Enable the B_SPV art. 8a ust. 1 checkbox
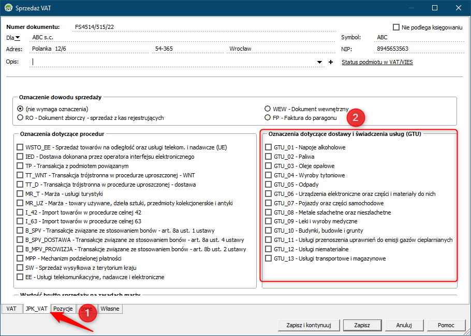This screenshot has width=471, height=336. pyautogui.click(x=20, y=231)
